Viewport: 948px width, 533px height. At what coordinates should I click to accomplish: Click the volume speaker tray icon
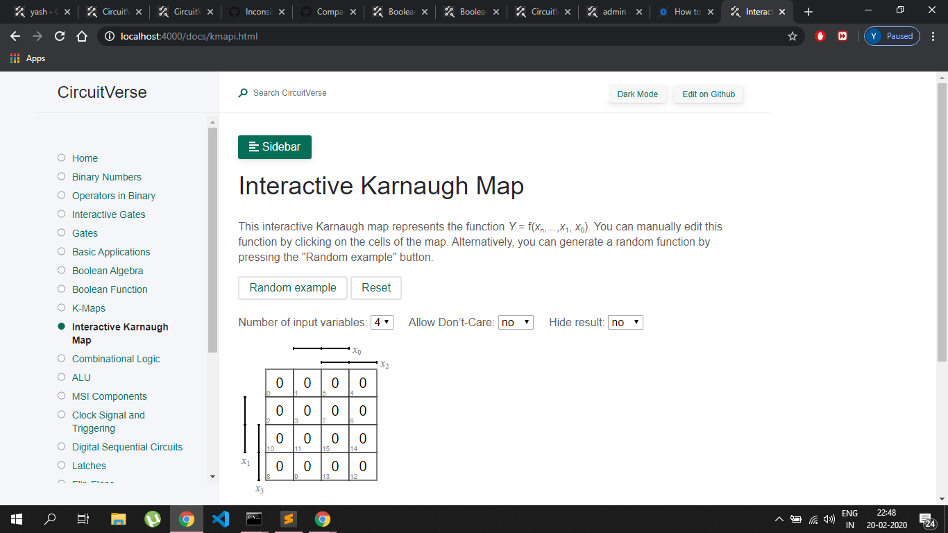[828, 519]
